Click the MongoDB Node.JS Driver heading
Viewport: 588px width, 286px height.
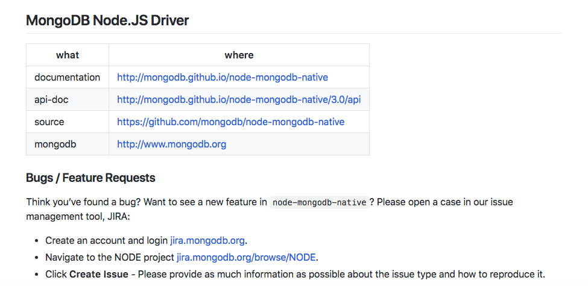107,20
